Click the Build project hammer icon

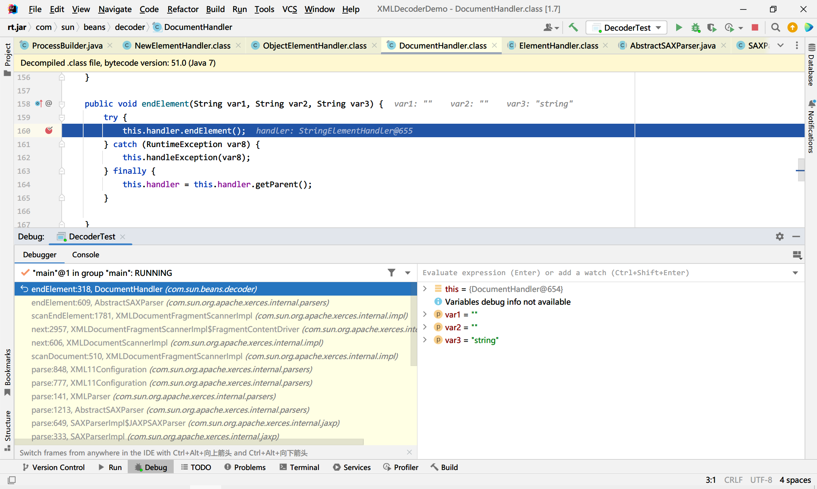coord(573,27)
